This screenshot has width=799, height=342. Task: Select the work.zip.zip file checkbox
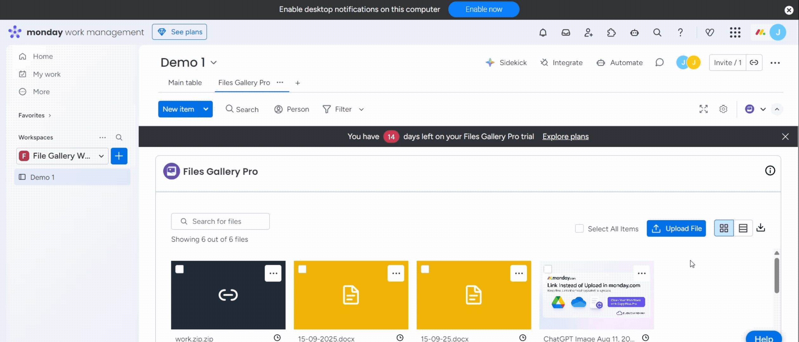tap(179, 269)
